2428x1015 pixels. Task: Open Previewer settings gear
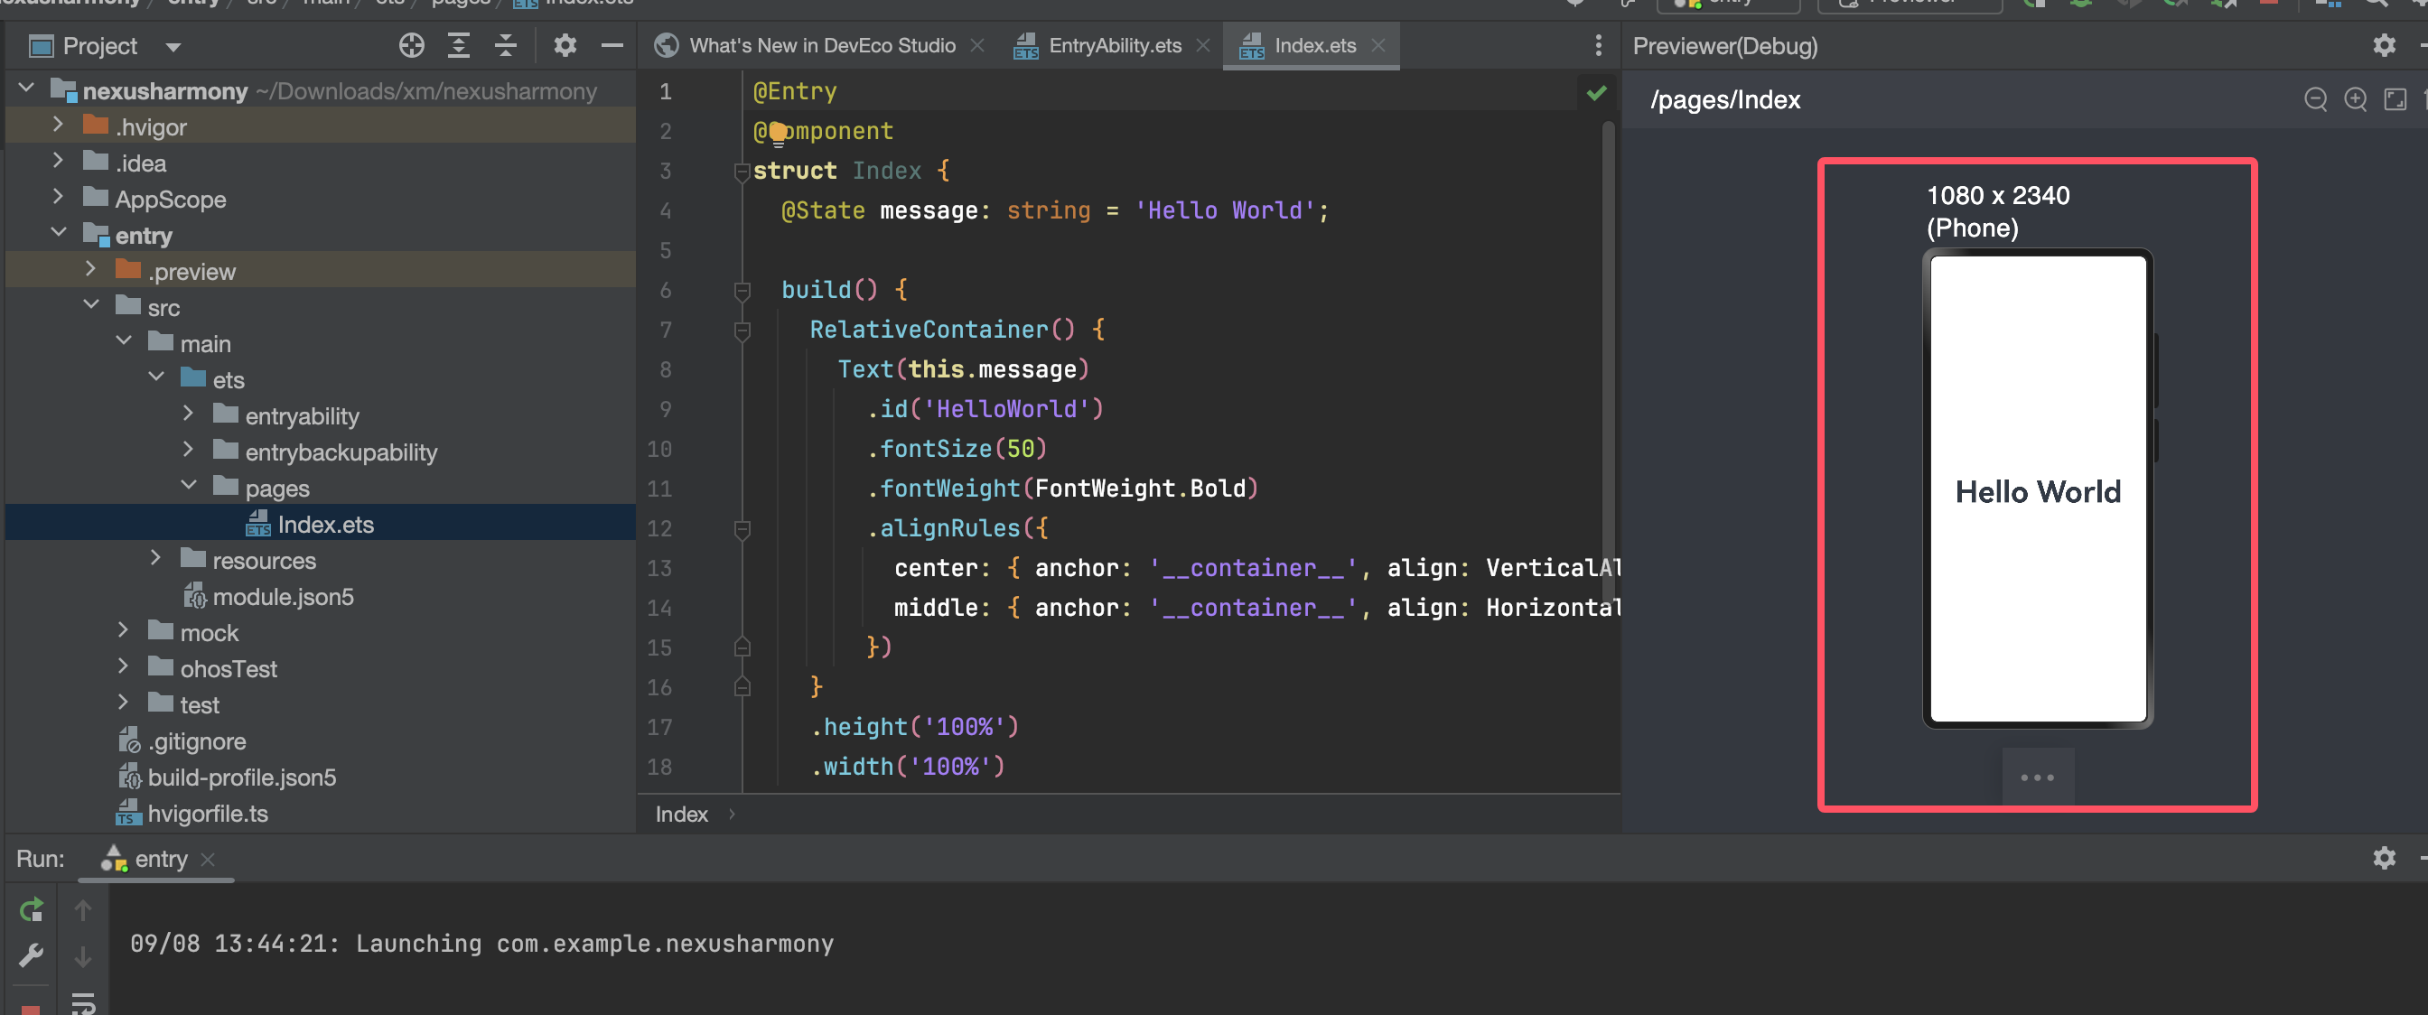(x=2384, y=45)
